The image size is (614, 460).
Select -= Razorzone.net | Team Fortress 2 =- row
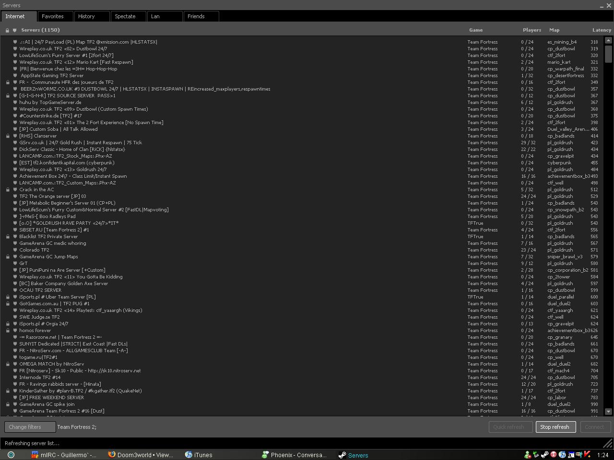tap(302, 337)
